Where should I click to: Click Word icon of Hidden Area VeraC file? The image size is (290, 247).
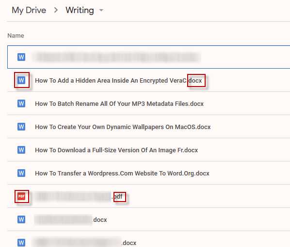[21, 80]
